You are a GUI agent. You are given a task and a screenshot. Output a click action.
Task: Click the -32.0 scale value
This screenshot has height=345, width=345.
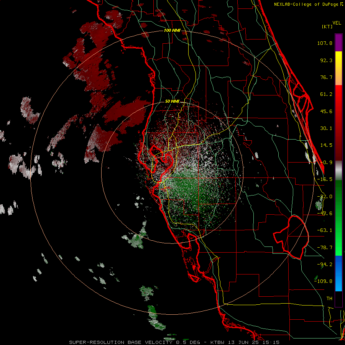[x=325, y=197]
